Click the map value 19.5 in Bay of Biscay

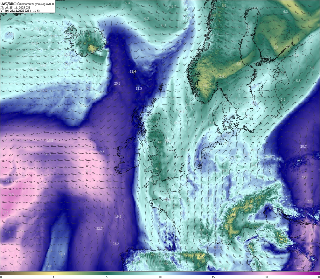point(118,216)
